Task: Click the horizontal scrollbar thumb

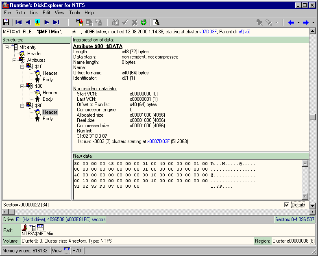Action: click(12, 212)
